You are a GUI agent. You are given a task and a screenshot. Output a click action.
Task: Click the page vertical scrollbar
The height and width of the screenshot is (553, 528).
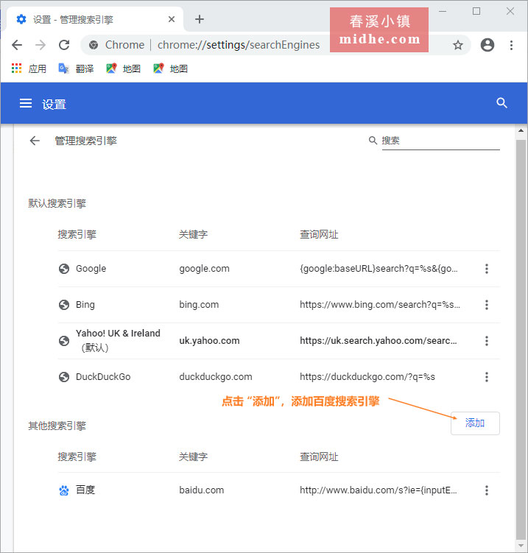[521, 339]
